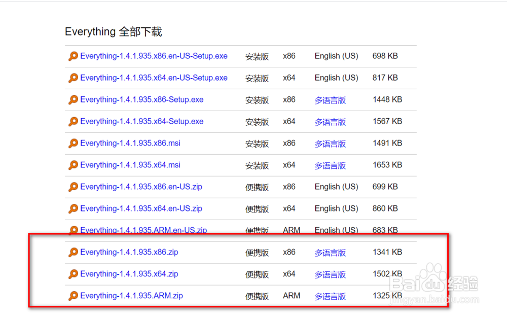Open 多语言版 link in x64.zip row

(x=330, y=274)
